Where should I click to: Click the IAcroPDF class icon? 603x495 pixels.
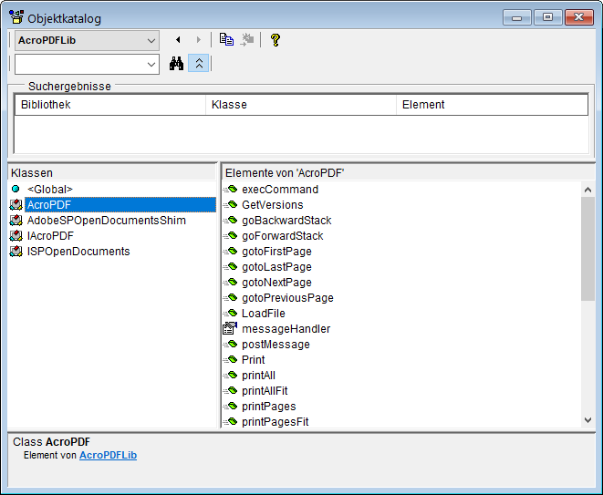tap(16, 236)
